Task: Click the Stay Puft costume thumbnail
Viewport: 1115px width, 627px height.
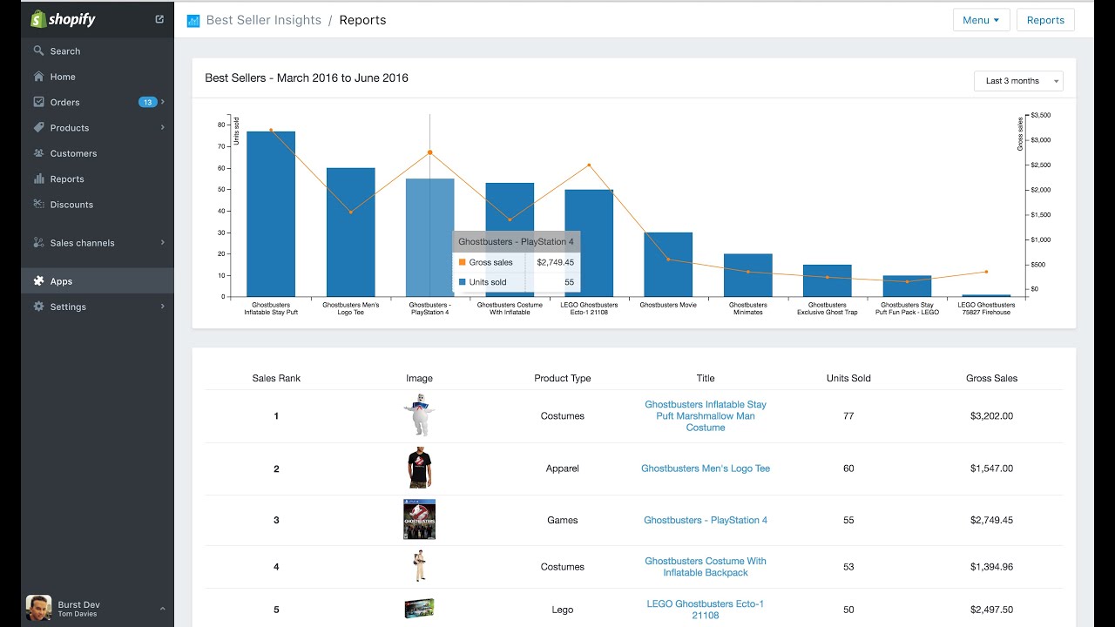Action: point(419,416)
